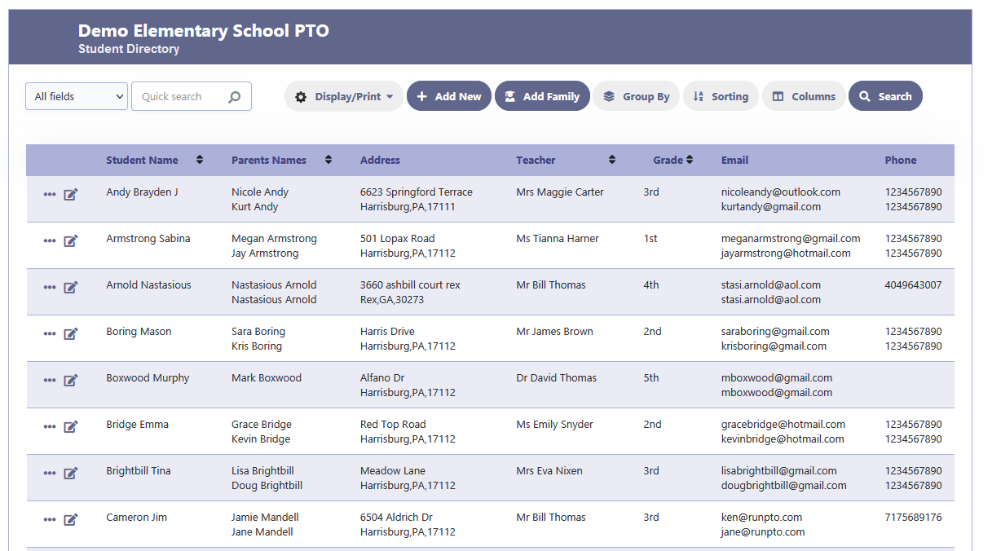Viewport: 1001px width, 551px height.
Task: Open the three-dot menu for Boring Mason
Action: pos(50,333)
